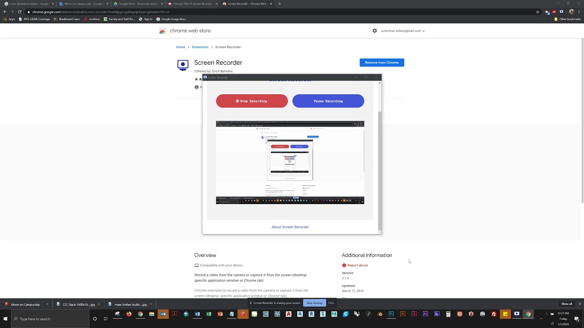
Task: Click Pause Recording button
Action: click(x=328, y=101)
